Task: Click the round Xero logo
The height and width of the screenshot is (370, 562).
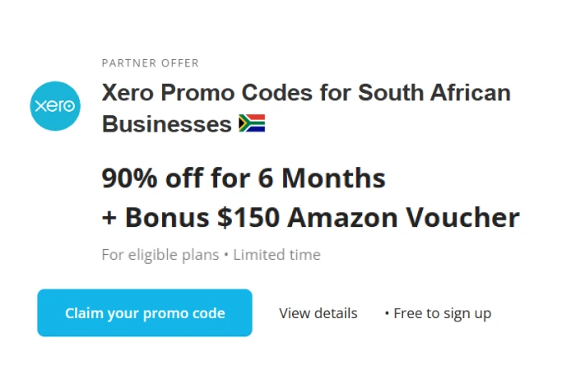Action: [x=55, y=106]
